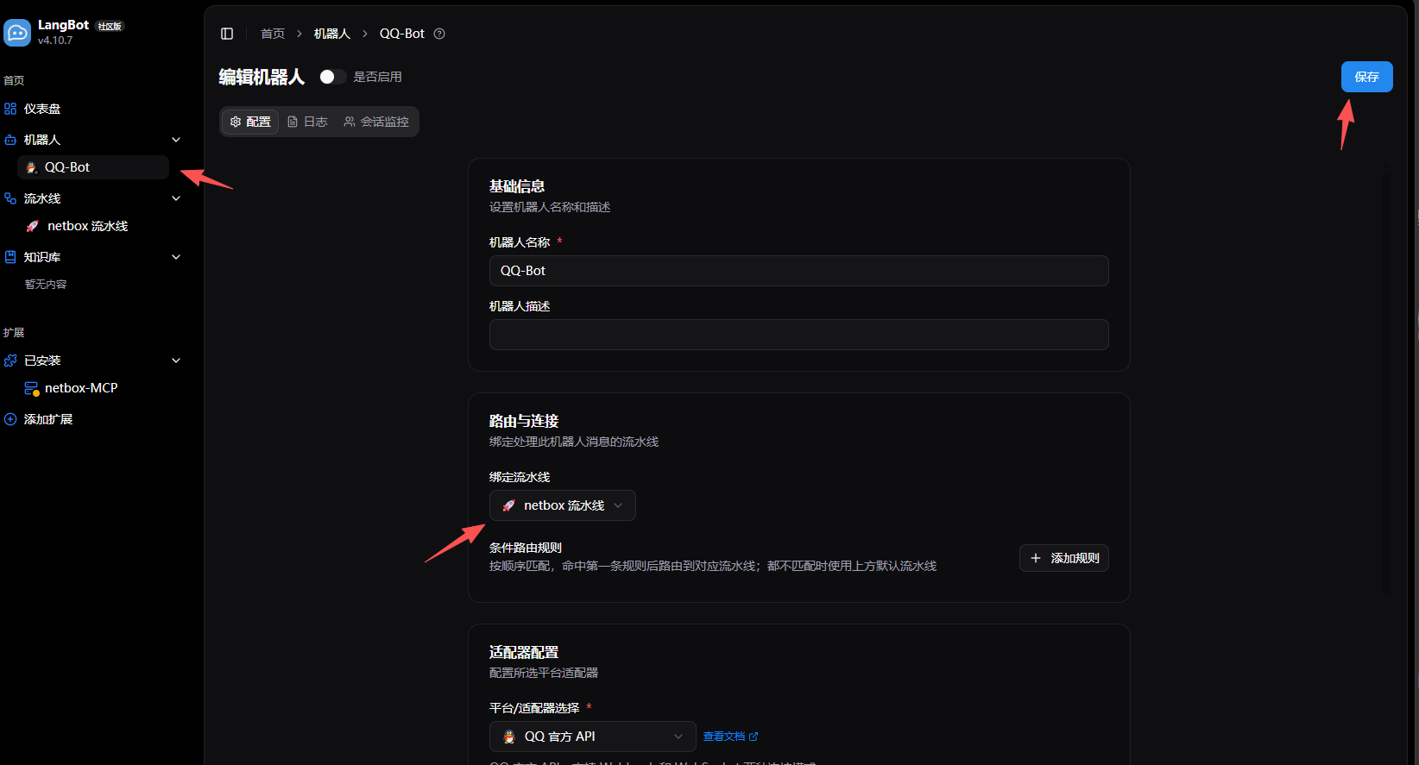Click the 知识库 book icon
This screenshot has height=765, width=1419.
[x=10, y=257]
